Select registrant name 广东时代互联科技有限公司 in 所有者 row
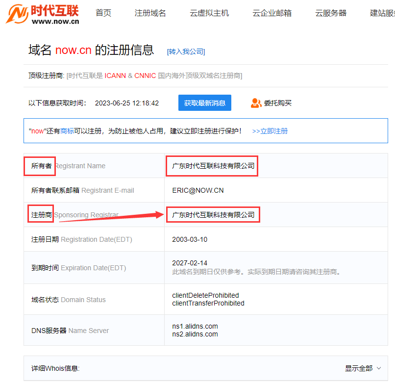This screenshot has width=395, height=385. [x=213, y=166]
